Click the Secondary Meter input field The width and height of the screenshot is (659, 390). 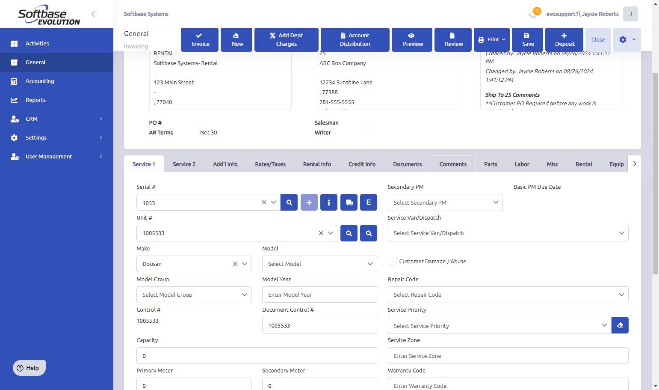[x=319, y=384]
